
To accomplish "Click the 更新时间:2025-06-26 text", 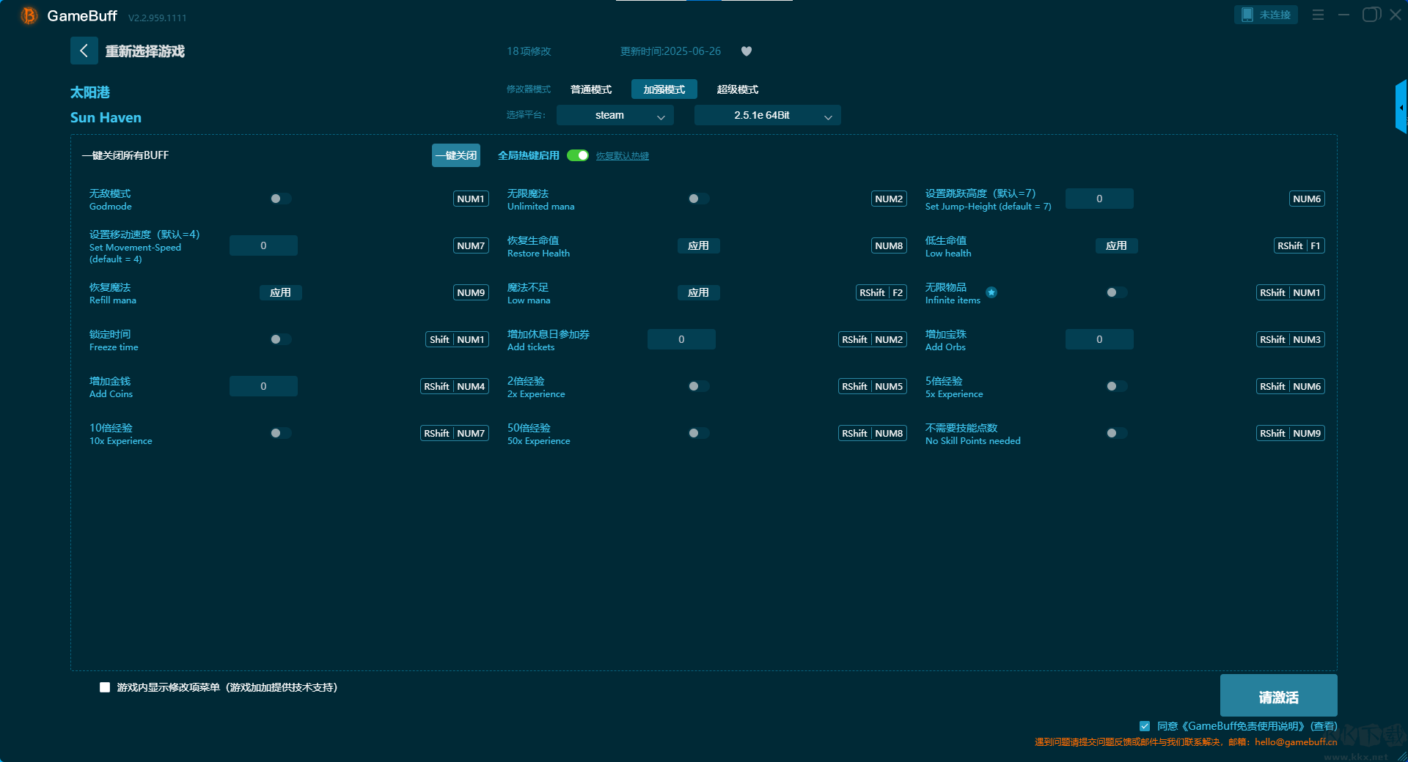I will pyautogui.click(x=670, y=51).
